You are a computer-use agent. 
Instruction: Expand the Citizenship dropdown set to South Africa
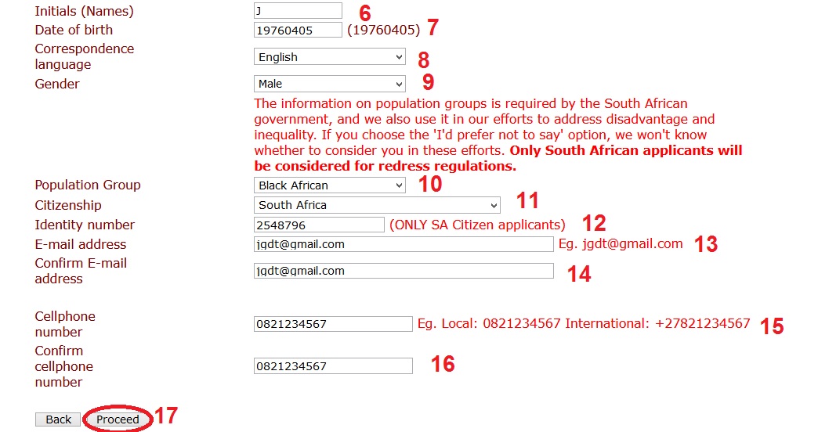(376, 205)
